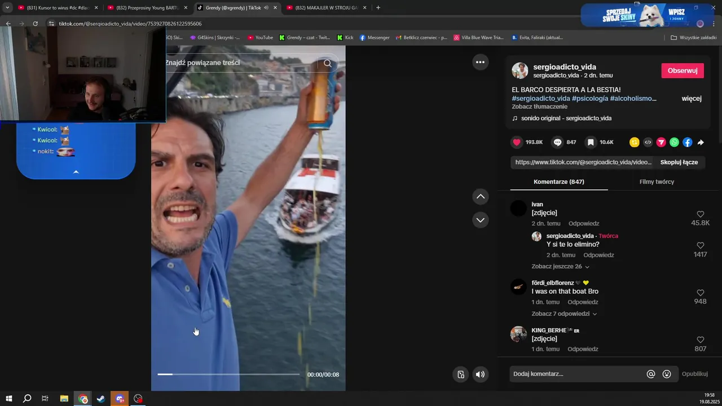Mute the video with speaker icon
This screenshot has height=406, width=722.
click(480, 374)
